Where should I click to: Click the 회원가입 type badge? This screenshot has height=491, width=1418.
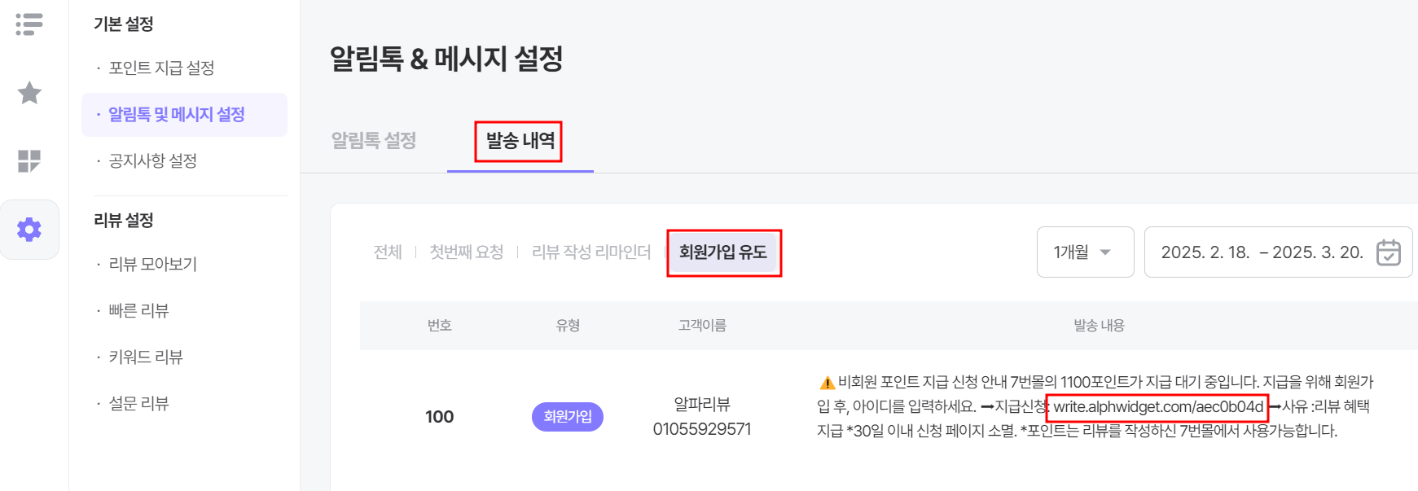point(568,417)
